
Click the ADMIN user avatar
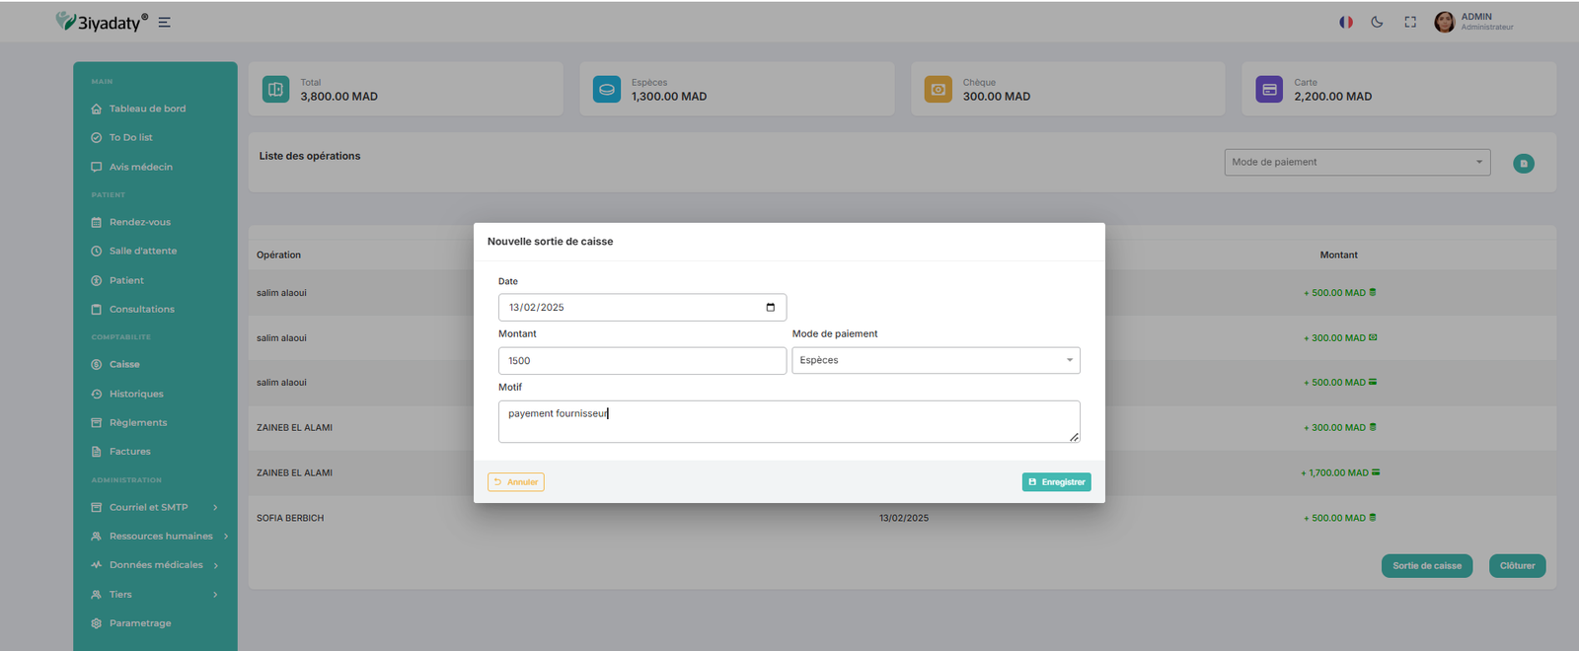pos(1444,22)
